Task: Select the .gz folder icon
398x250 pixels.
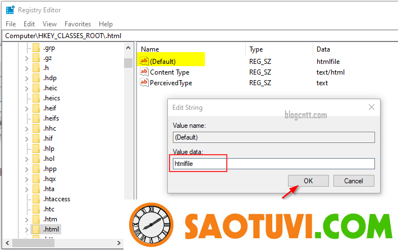Action: pos(36,58)
